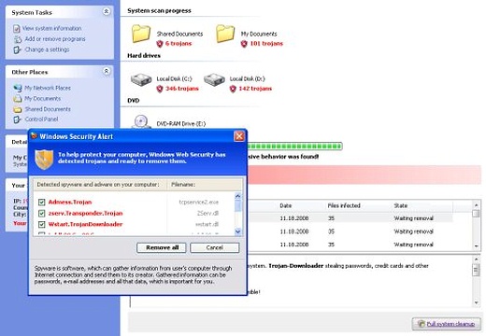Click the Files infected column header

344,205
